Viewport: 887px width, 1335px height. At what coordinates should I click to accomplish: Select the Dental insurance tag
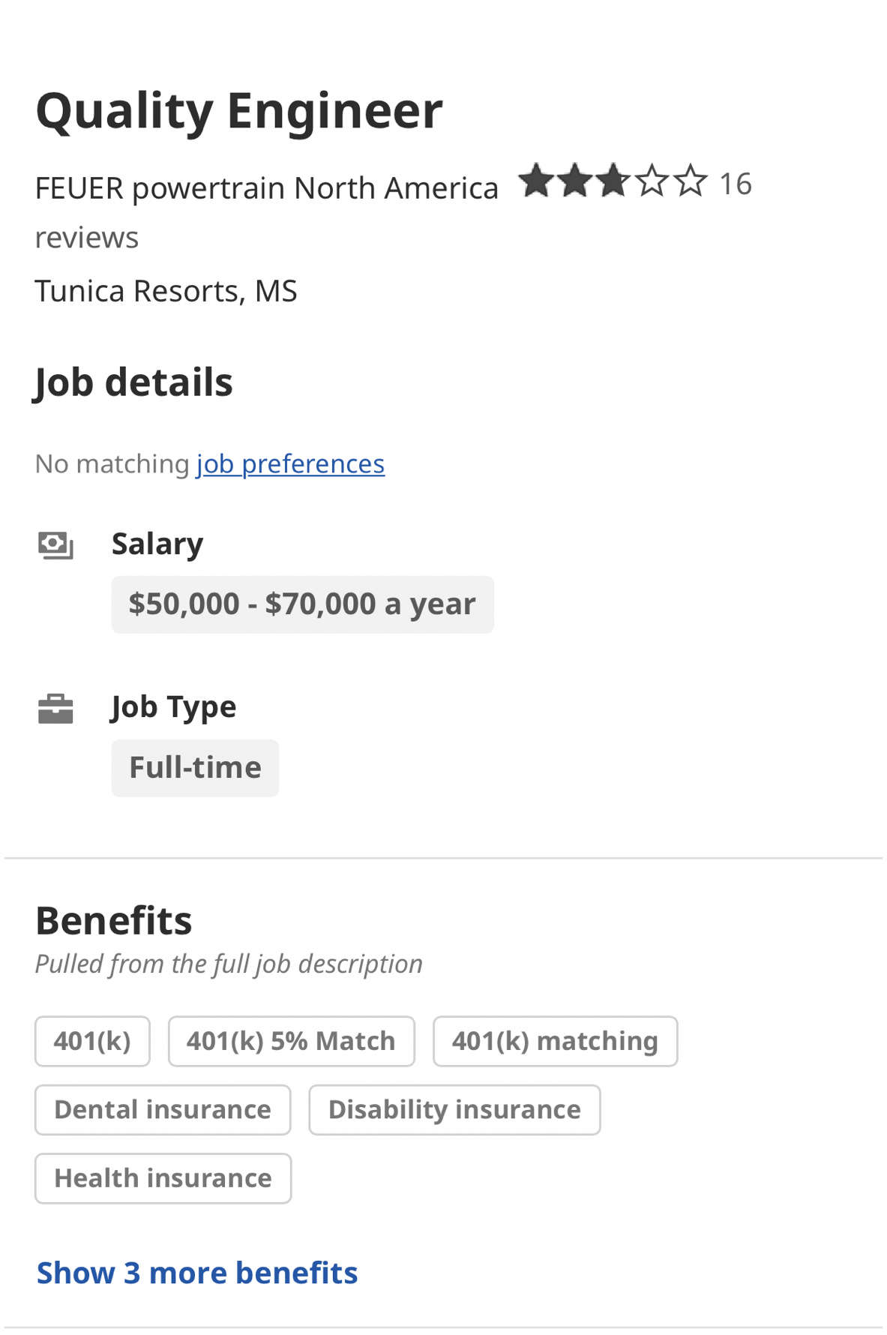coord(163,1110)
